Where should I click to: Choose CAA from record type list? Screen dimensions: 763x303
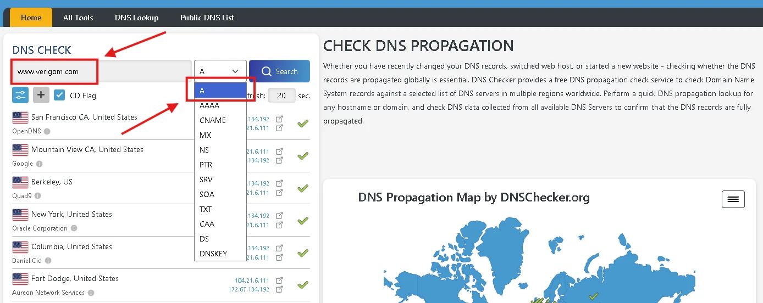[220, 224]
